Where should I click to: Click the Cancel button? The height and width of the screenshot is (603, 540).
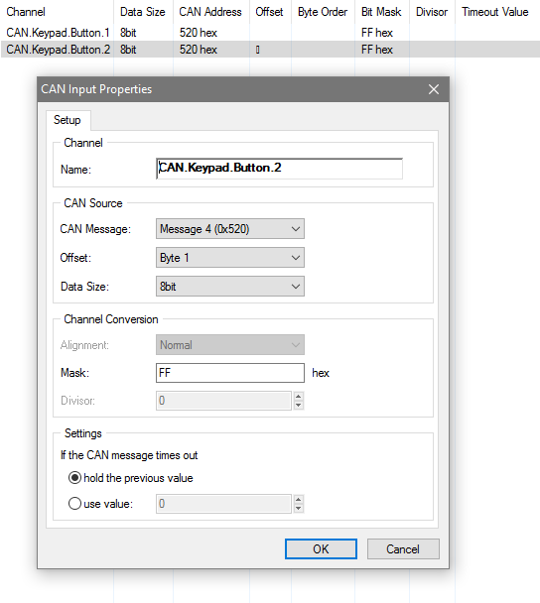tap(403, 548)
